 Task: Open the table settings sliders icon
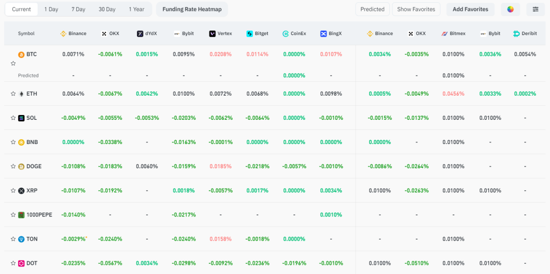(x=535, y=9)
